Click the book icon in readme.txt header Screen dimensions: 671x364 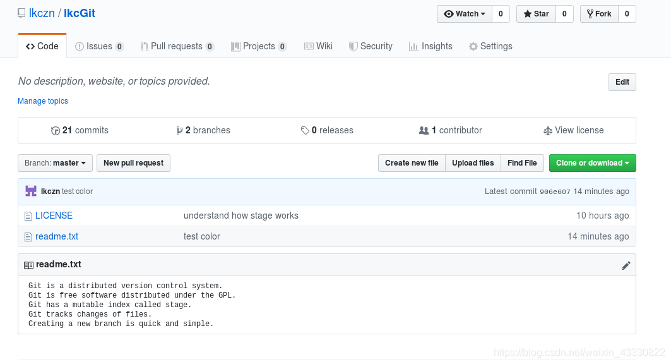(x=28, y=265)
